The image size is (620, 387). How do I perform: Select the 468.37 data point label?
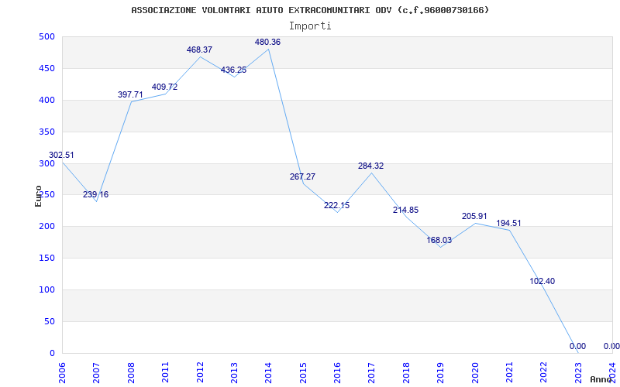pyautogui.click(x=199, y=50)
